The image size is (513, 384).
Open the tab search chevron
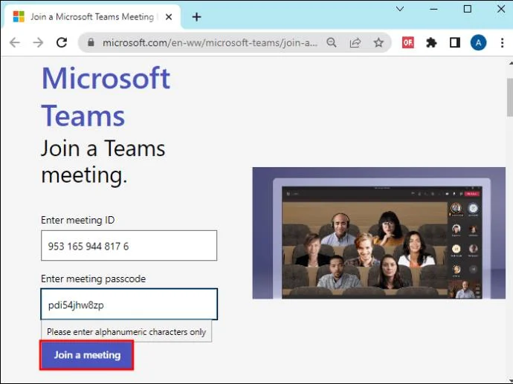(x=400, y=9)
